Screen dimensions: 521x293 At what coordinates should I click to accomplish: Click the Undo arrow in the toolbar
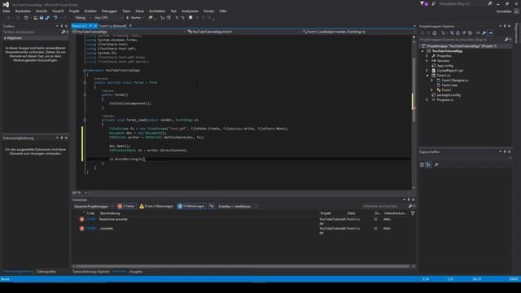[55, 18]
